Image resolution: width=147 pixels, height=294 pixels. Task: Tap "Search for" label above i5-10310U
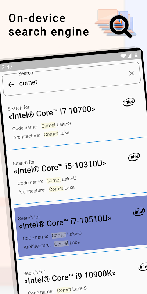[x=24, y=162]
